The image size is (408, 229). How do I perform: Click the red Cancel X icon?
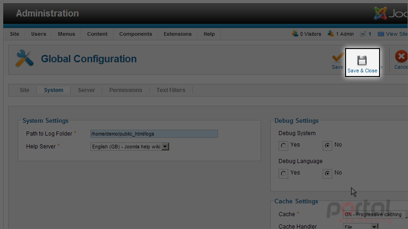click(x=401, y=56)
